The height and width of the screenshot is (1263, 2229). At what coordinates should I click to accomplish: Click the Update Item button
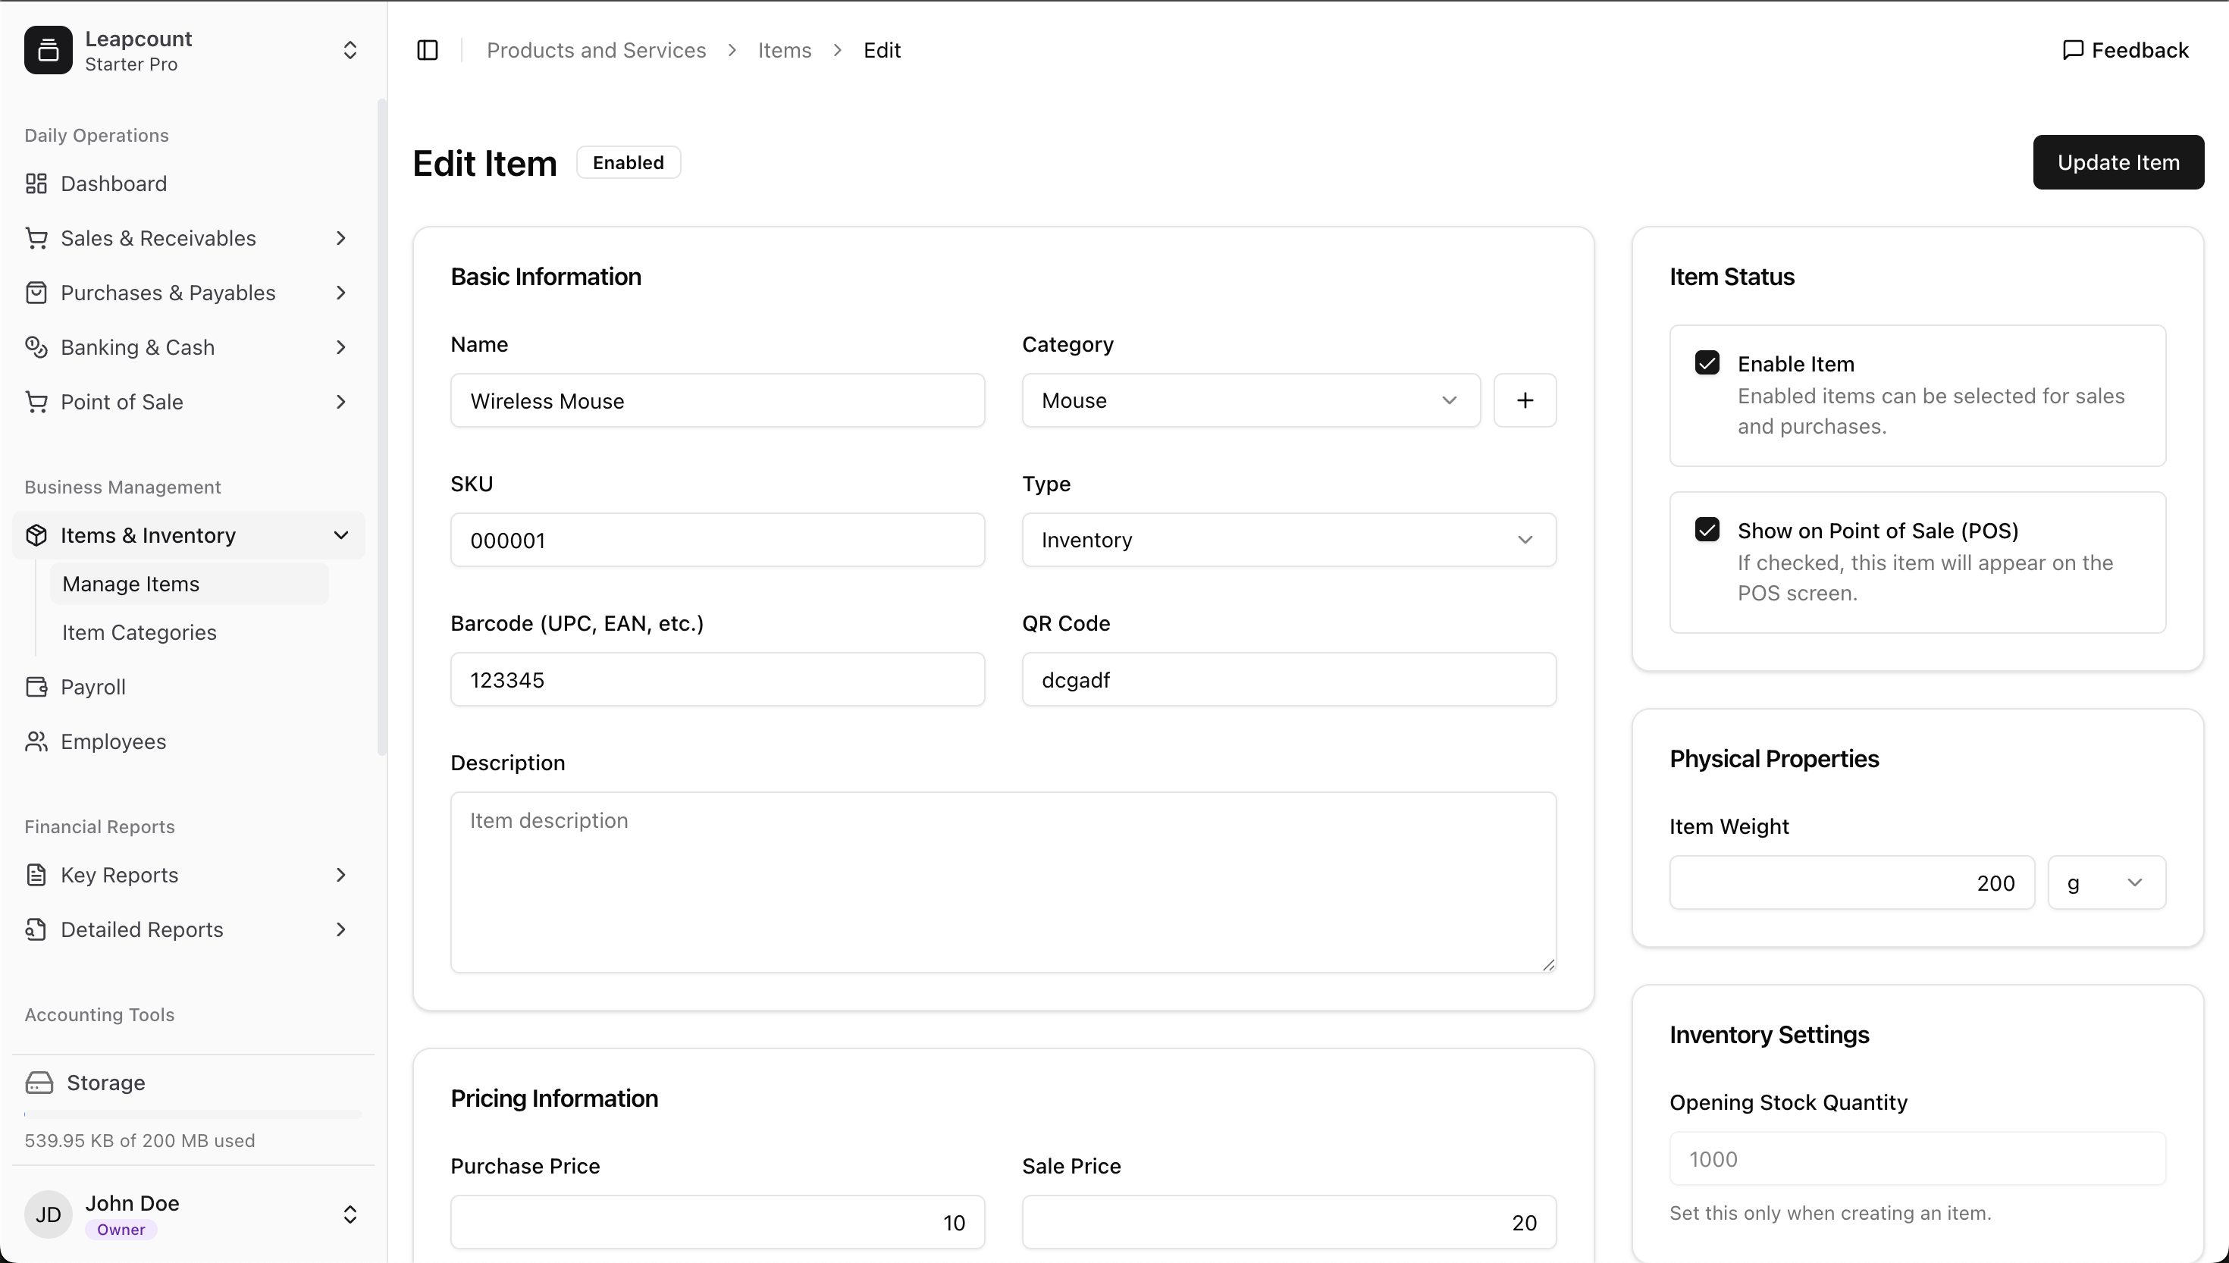[x=2118, y=162]
